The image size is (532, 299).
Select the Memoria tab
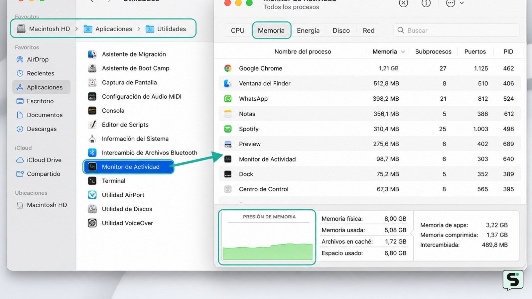point(271,31)
